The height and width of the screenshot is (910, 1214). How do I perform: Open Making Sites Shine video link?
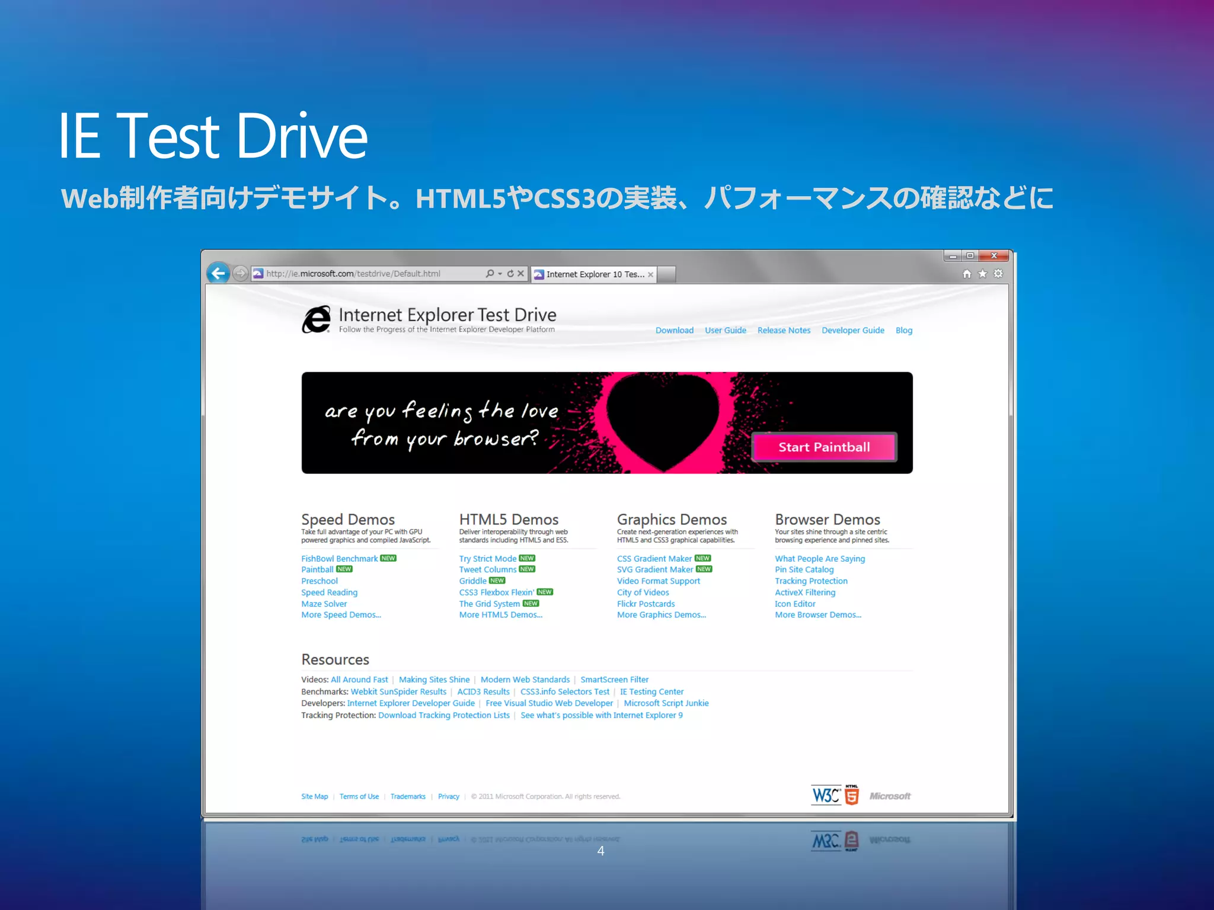(434, 680)
